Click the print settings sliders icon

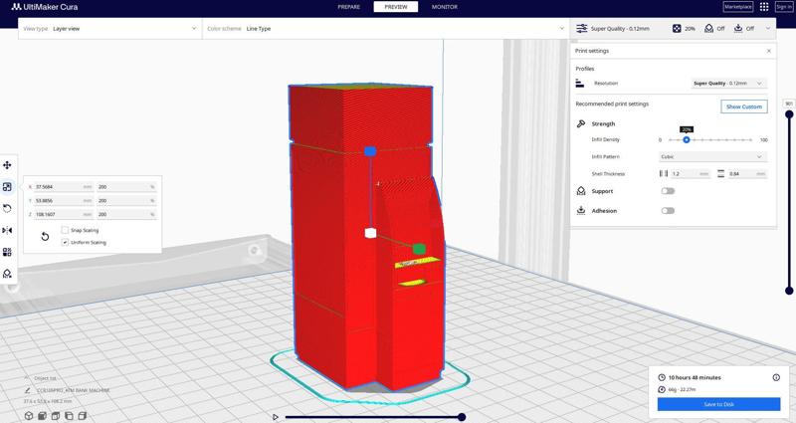(x=582, y=29)
